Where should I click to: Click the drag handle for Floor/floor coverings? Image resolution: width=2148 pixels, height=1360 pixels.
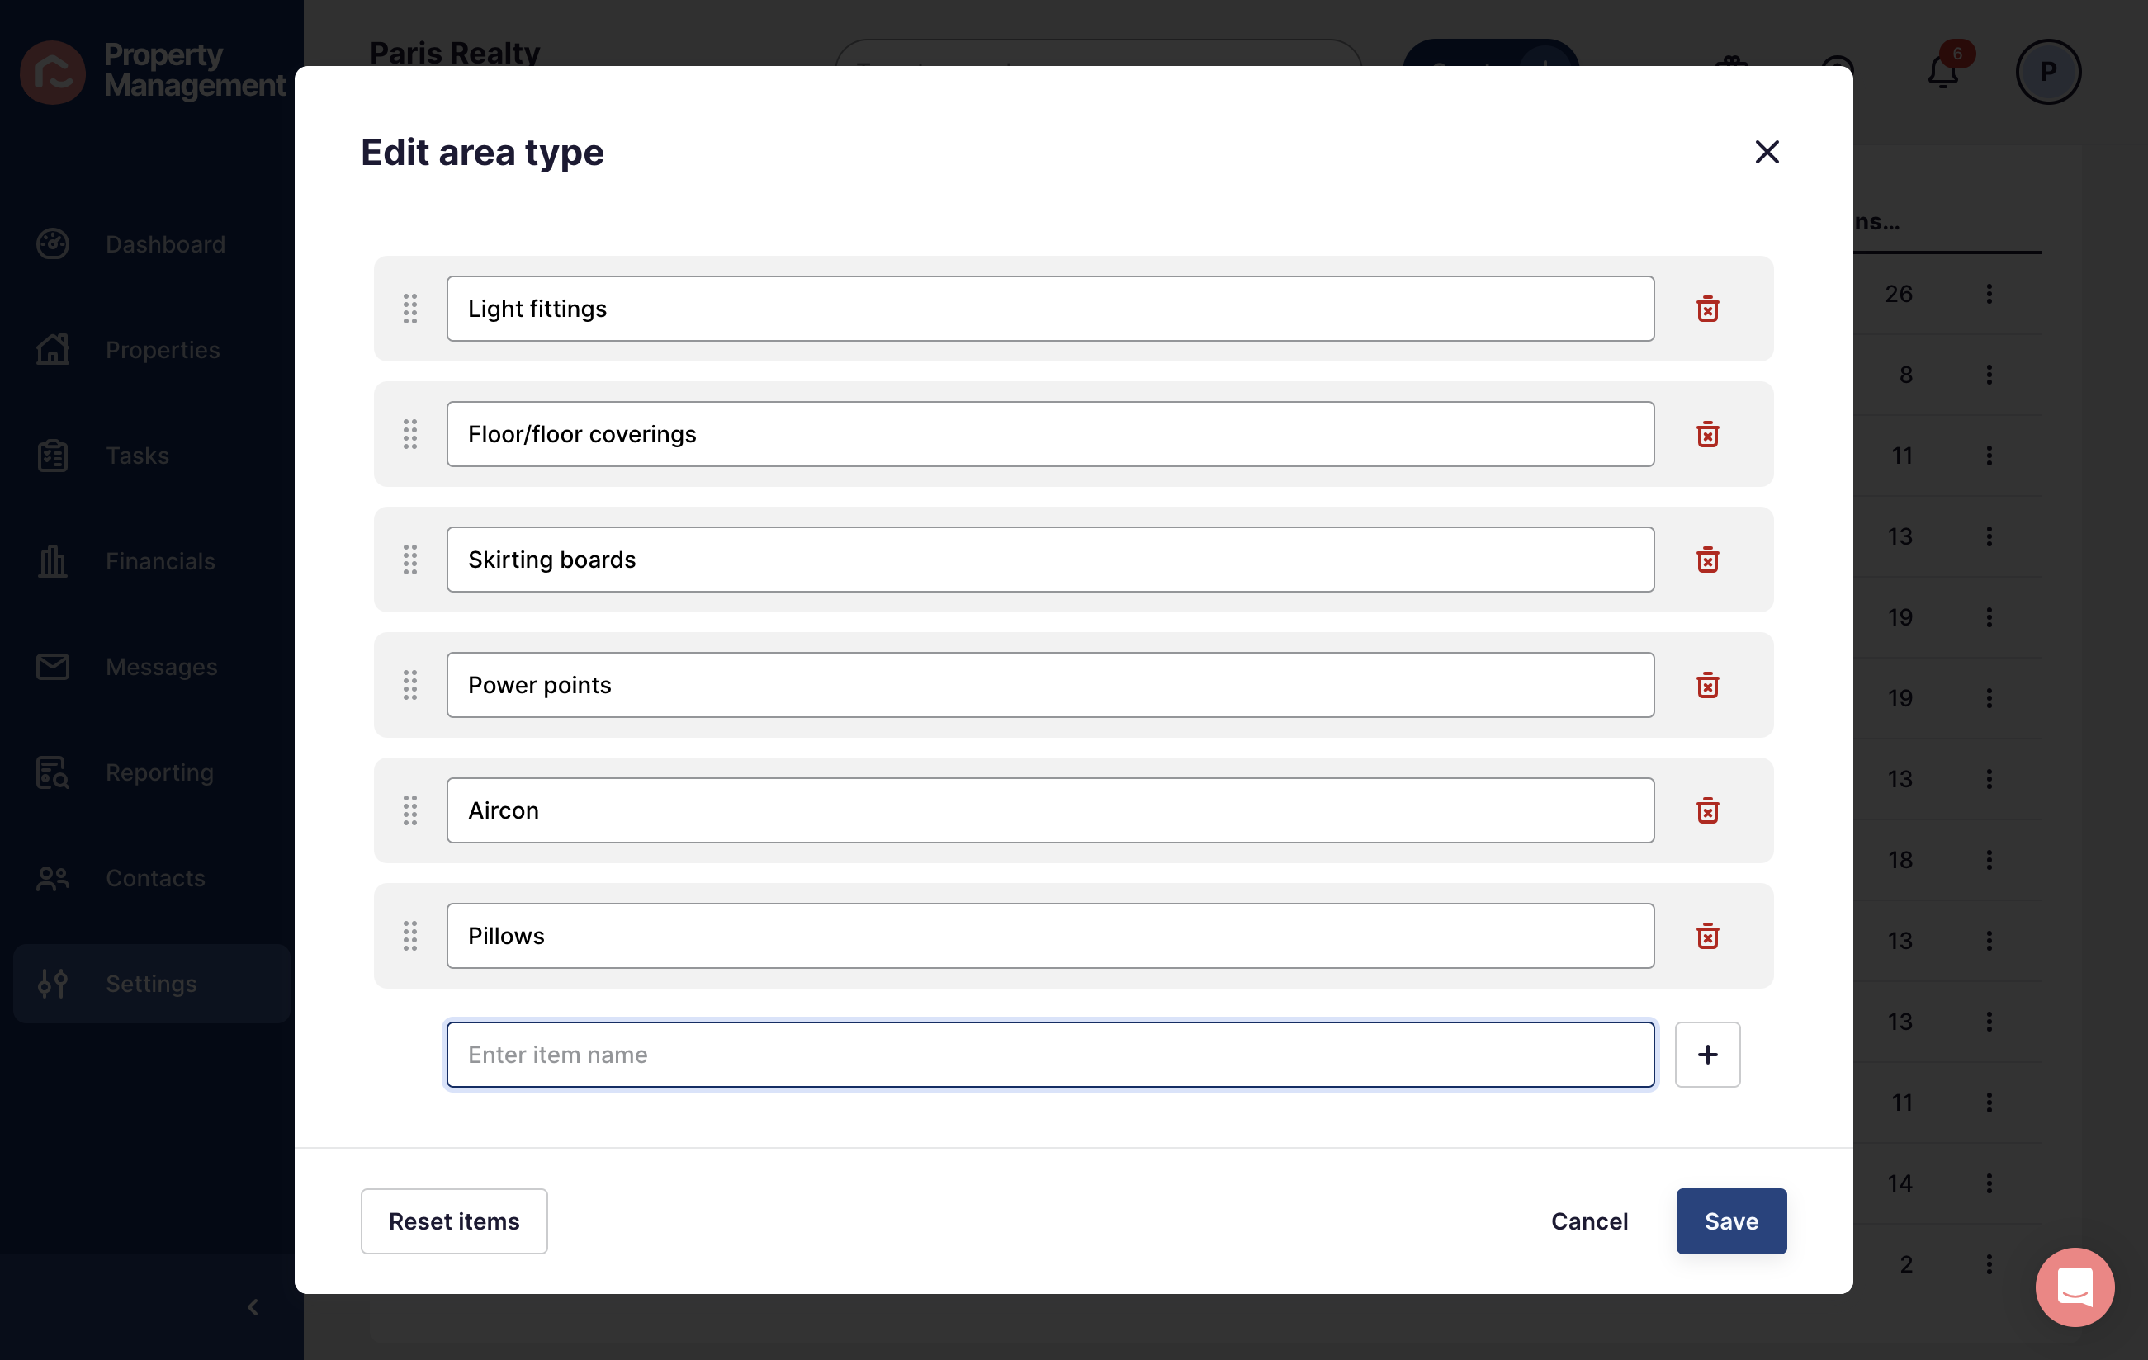410,434
